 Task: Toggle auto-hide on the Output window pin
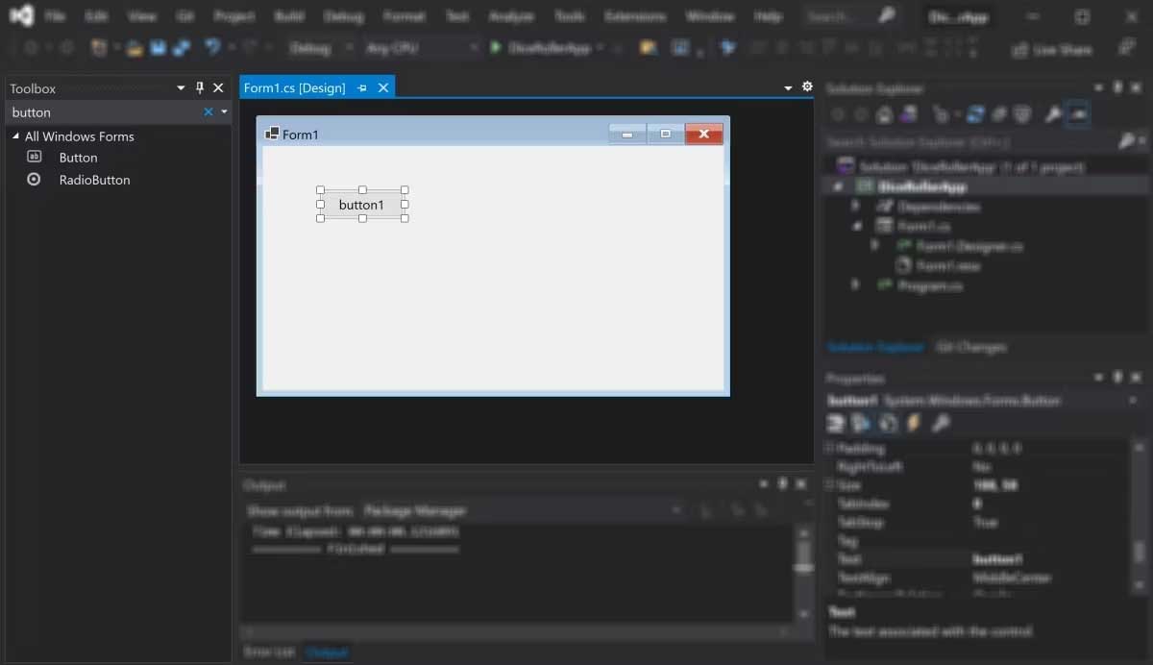coord(783,484)
